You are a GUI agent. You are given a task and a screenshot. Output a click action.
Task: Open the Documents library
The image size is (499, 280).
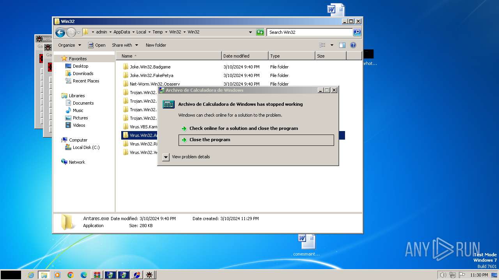83,103
